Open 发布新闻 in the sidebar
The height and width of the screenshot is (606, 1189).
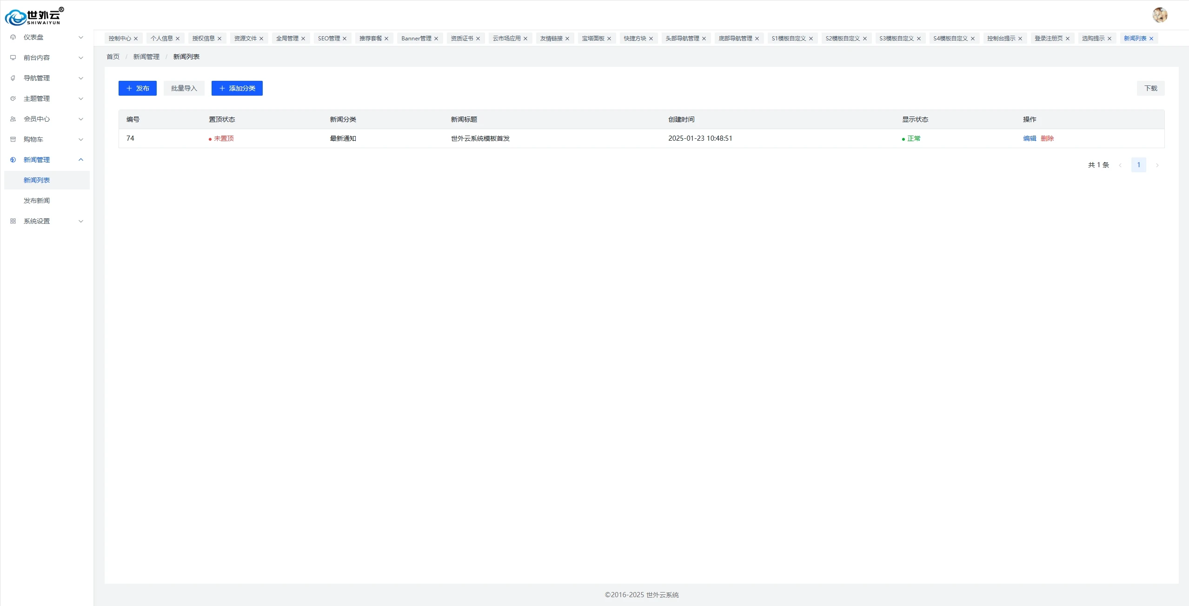click(37, 201)
